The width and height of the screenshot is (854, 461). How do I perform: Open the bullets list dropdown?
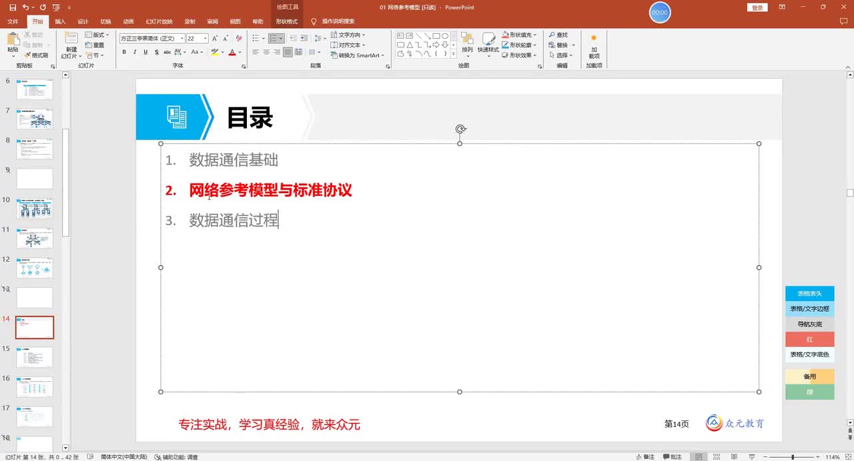tap(264, 39)
